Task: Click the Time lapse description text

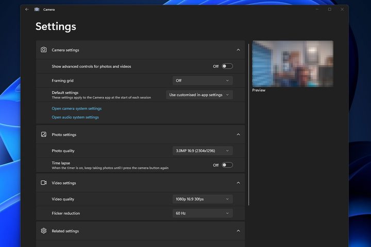Action: (110, 168)
